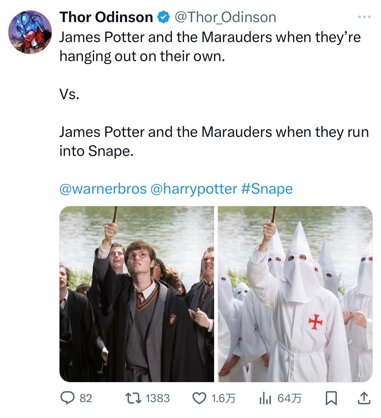The image size is (381, 418).
Task: Open the Thor Odinson display name
Action: pyautogui.click(x=106, y=17)
